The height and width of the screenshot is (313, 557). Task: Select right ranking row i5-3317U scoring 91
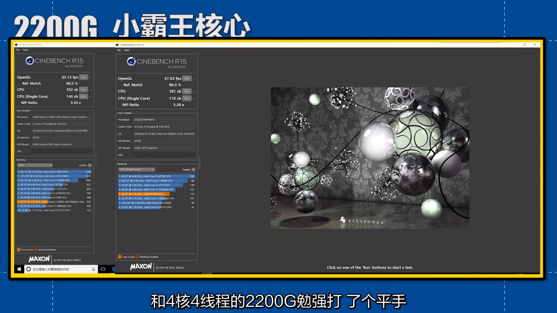pyautogui.click(x=157, y=207)
